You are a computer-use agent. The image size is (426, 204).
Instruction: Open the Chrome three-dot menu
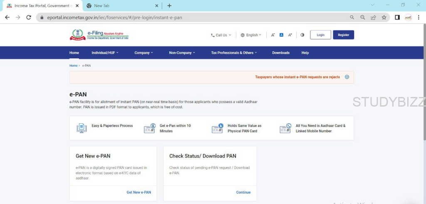coord(419,17)
